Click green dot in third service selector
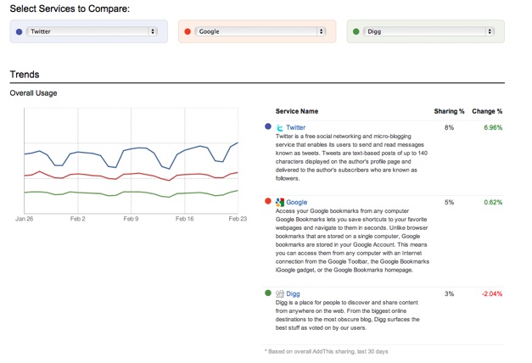Viewport: 532px width, 363px height. tap(356, 31)
